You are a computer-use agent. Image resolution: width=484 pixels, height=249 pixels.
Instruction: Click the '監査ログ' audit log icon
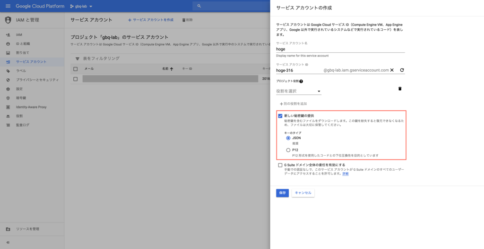coord(9,125)
